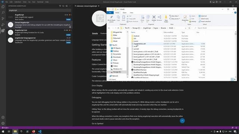Viewport: 239px width, 134px height.
Task: Select the Extensions view icon in VS Code
Action: 3,31
